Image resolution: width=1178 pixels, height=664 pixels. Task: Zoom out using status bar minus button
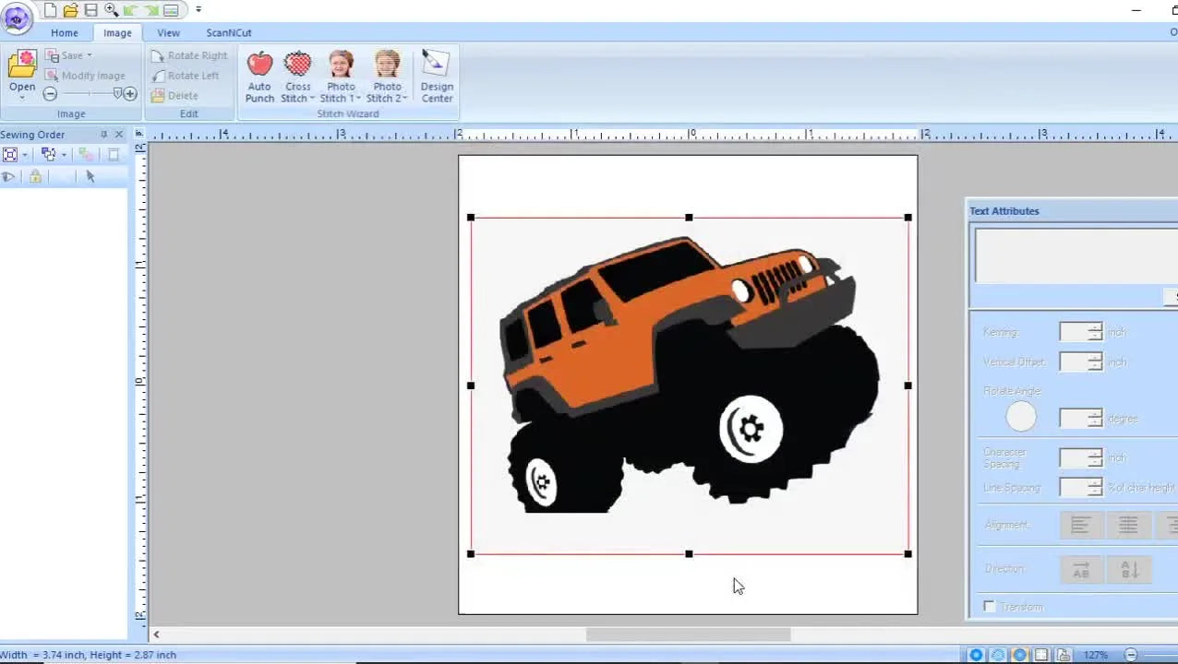tap(1131, 655)
